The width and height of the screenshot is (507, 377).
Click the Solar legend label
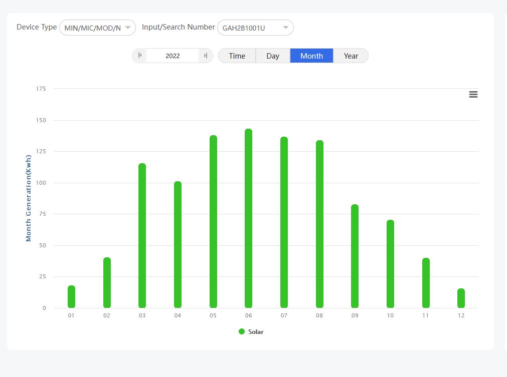point(256,332)
